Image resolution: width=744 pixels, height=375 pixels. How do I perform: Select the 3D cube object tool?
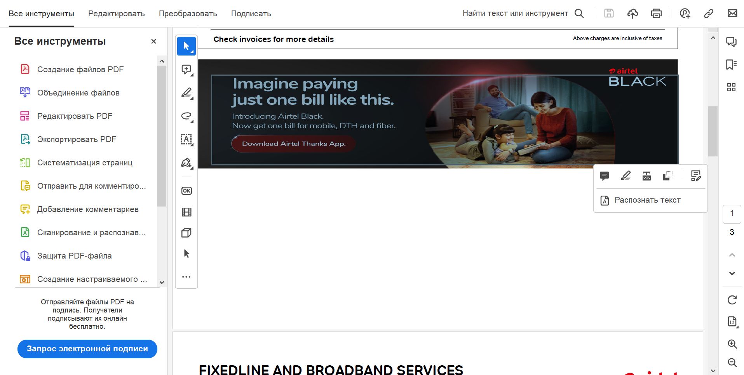[x=186, y=233]
